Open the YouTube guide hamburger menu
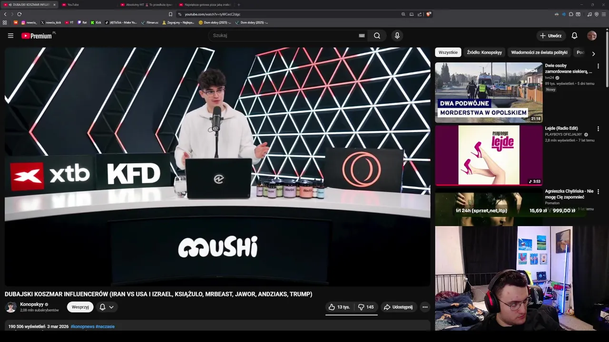This screenshot has height=342, width=609. pyautogui.click(x=10, y=36)
